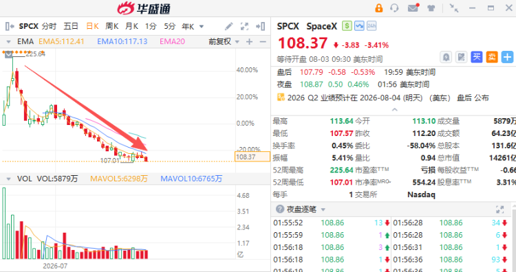The image size is (516, 272).
Task: Click the blue 买 buy button
Action: click(477, 57)
